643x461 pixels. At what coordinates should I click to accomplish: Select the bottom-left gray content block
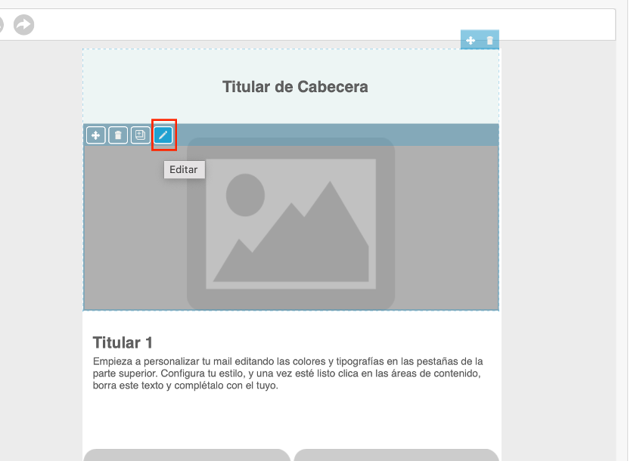click(186, 455)
